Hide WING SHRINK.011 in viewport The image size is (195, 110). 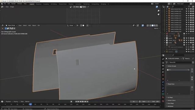click(189, 13)
